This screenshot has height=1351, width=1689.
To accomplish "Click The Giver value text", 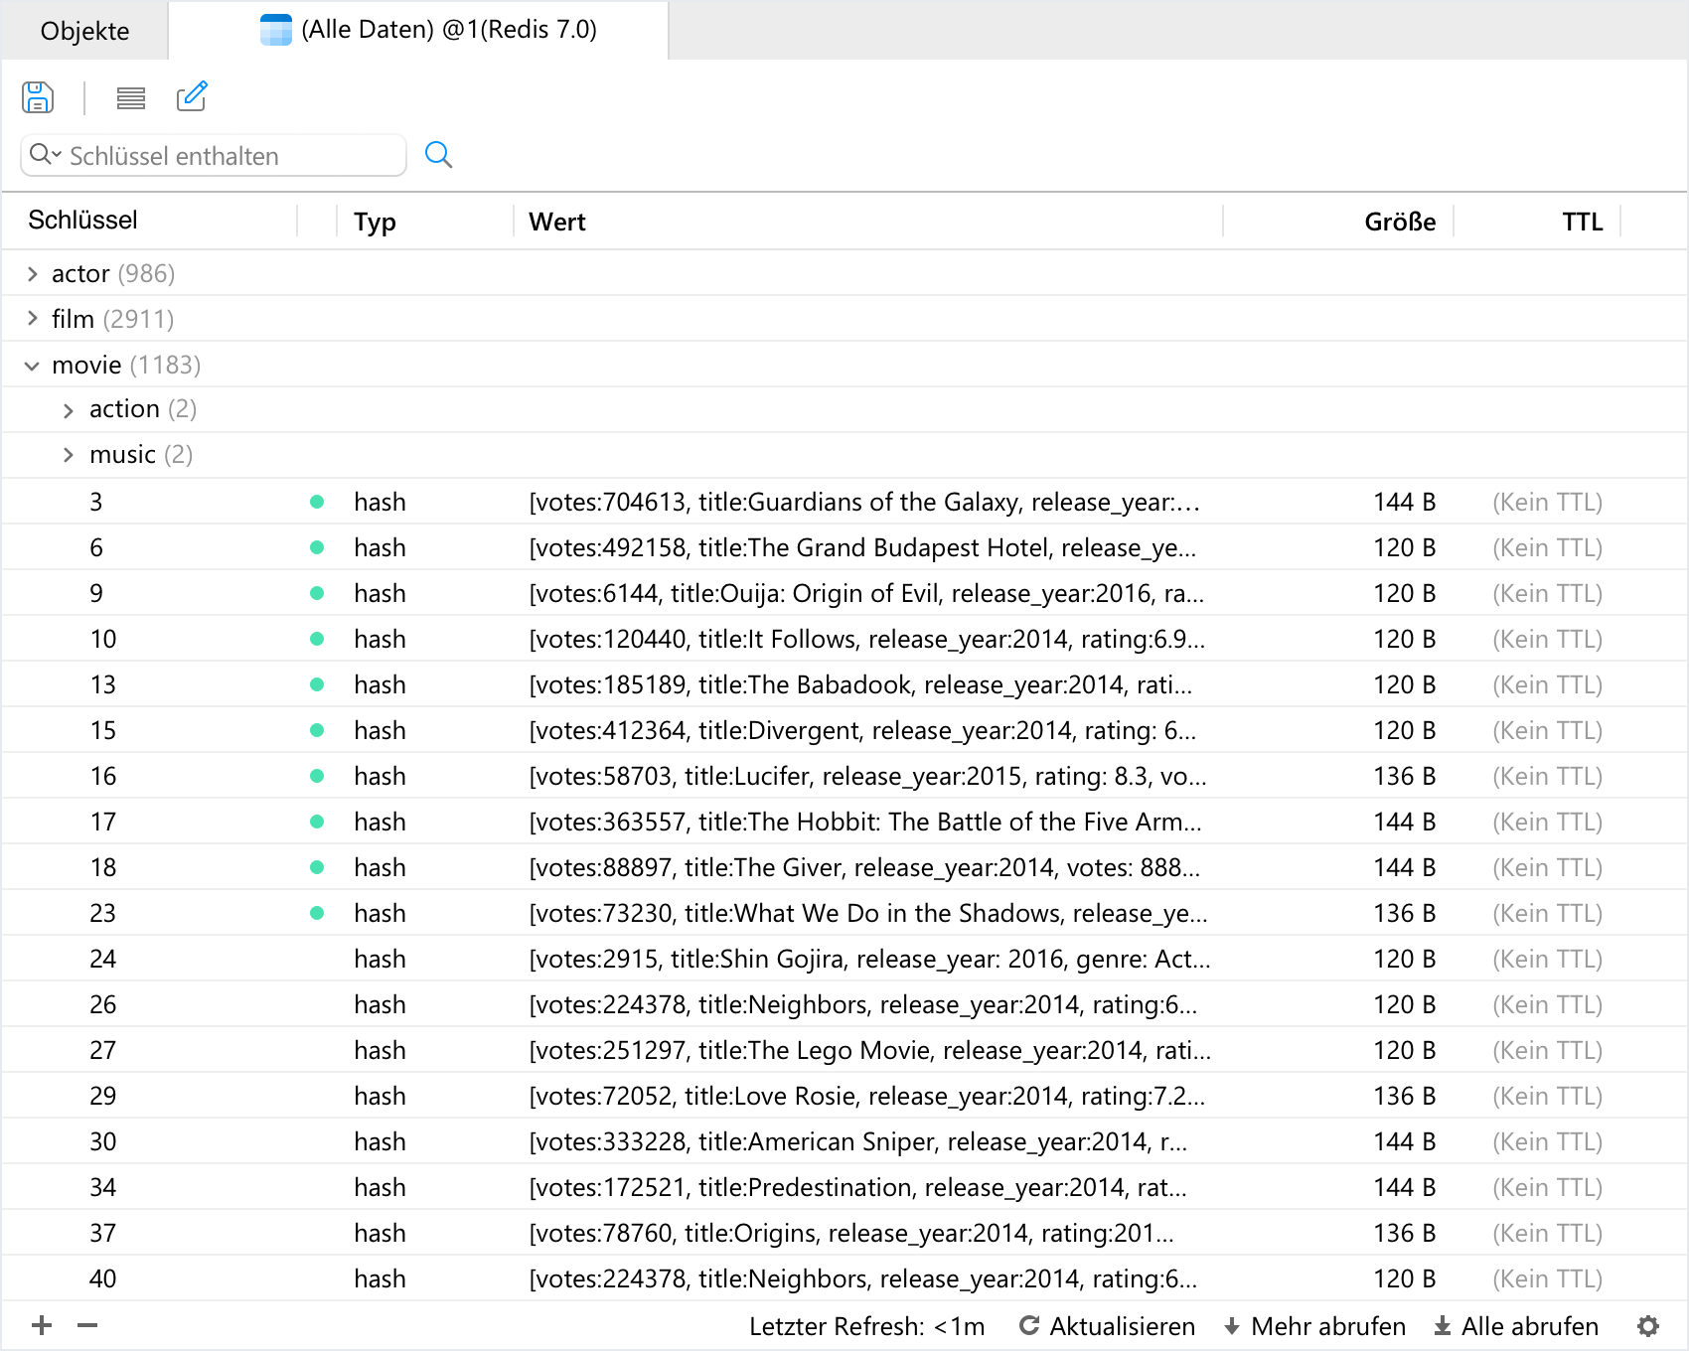I will [x=864, y=867].
